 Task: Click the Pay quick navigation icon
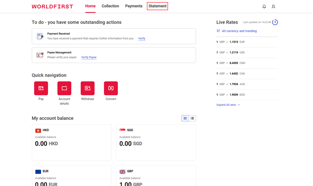41,88
